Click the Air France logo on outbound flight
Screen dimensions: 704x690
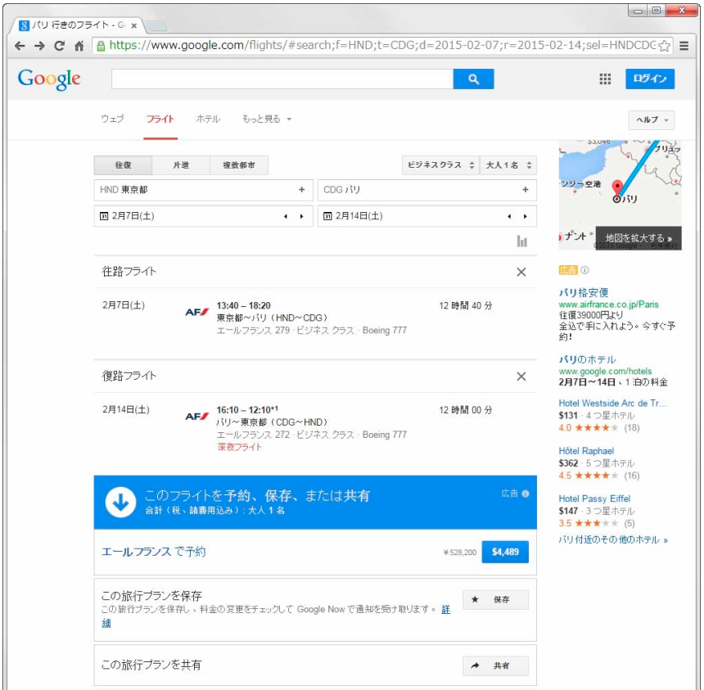pos(196,312)
